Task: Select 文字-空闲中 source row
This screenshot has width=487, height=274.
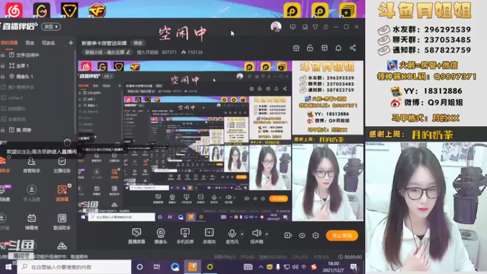Action: point(37,55)
